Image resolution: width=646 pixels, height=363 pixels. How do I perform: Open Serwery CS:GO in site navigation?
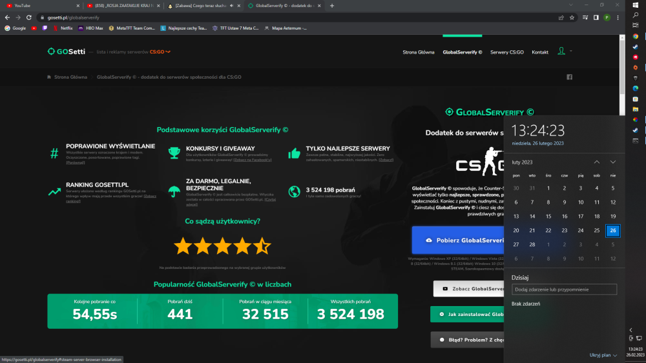[x=506, y=52]
